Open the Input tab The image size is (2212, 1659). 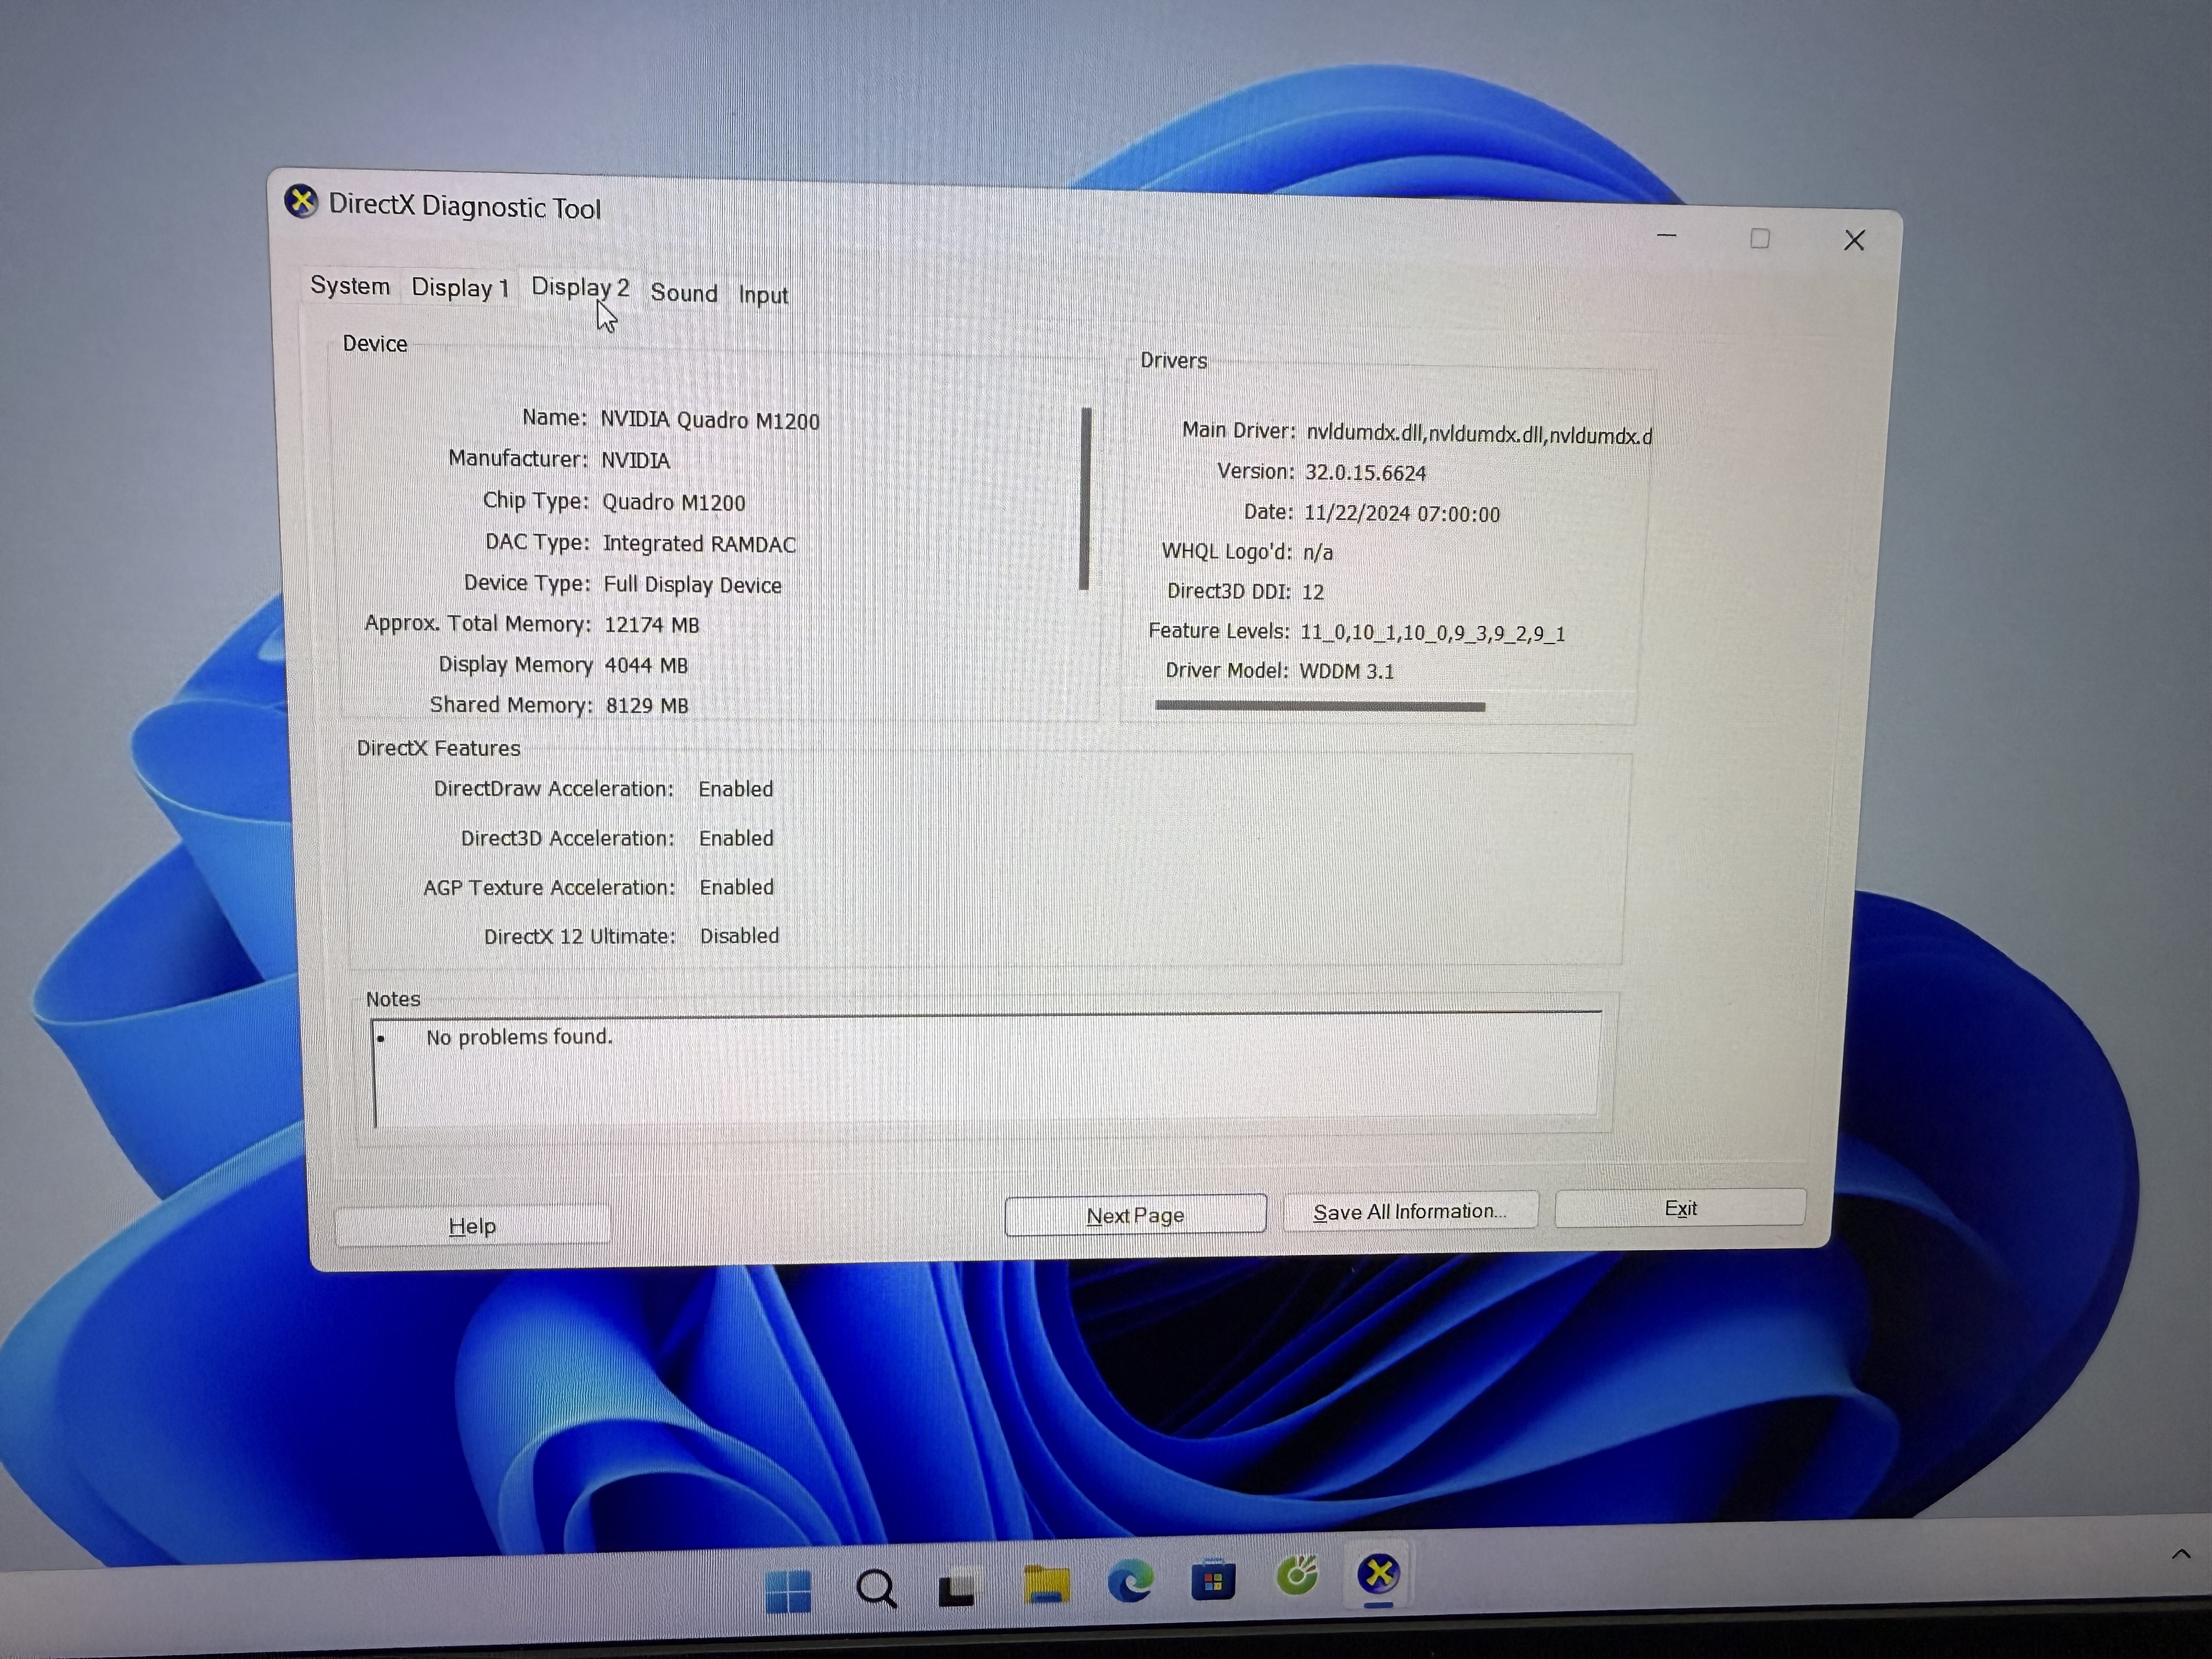click(763, 295)
